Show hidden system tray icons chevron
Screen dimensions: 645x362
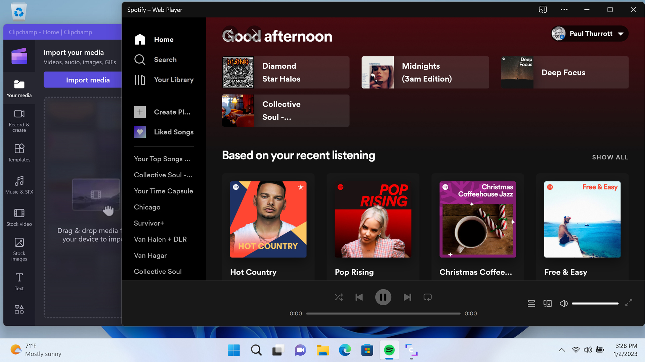coord(561,350)
